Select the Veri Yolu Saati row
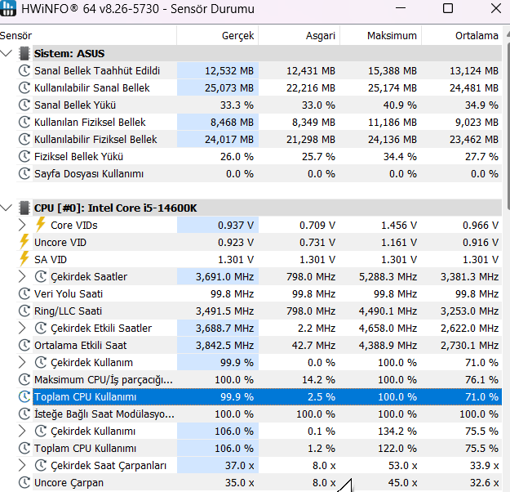This screenshot has height=492, width=510. click(x=259, y=293)
